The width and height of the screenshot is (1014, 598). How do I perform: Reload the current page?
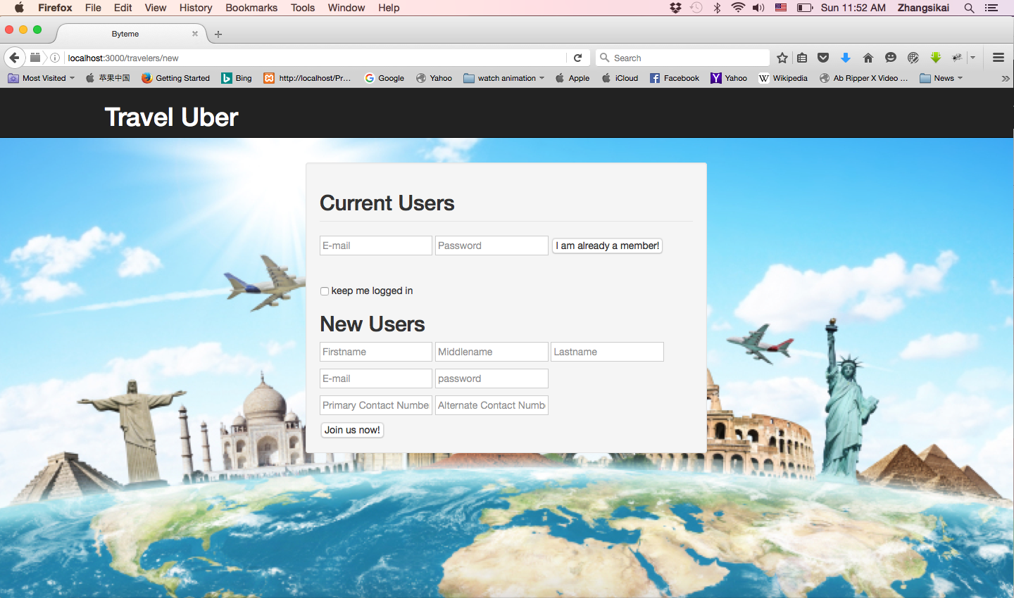coord(578,58)
